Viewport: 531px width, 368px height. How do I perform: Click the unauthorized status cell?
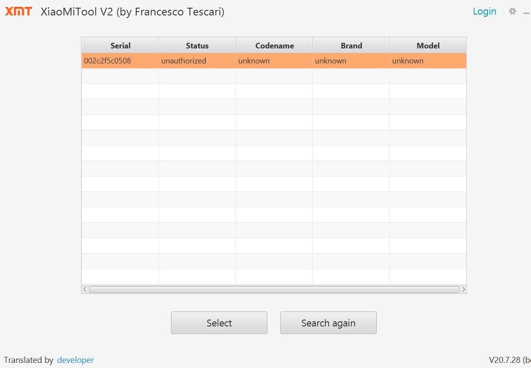(183, 61)
